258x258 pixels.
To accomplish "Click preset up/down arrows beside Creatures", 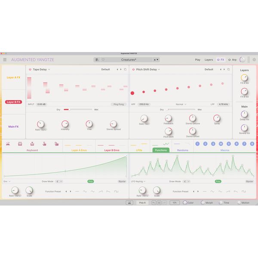I will (x=156, y=60).
